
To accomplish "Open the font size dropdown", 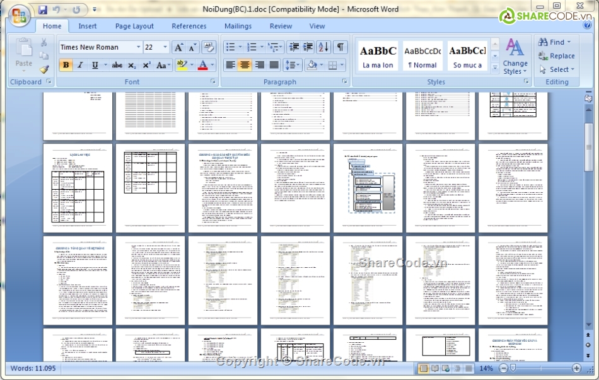I will coord(165,47).
